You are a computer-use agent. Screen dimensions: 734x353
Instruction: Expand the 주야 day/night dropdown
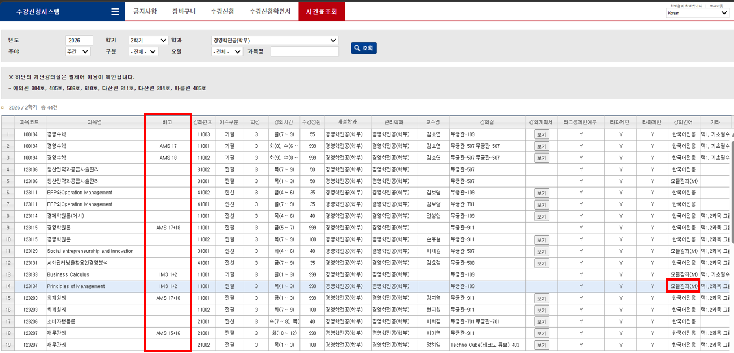[78, 51]
